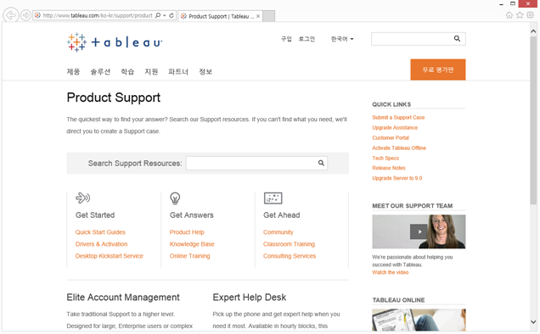Viewport: 540px width, 334px height.
Task: Click the address bar search magnifier icon
Action: click(x=158, y=15)
